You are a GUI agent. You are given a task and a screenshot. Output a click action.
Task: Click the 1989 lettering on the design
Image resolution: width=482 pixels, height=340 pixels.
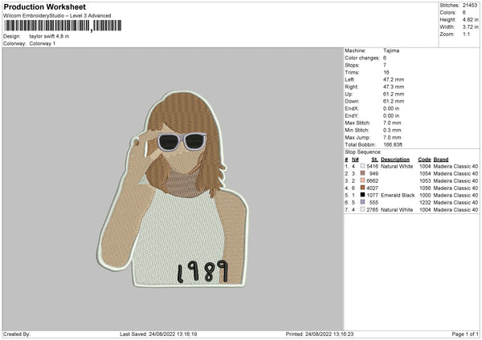(203, 272)
